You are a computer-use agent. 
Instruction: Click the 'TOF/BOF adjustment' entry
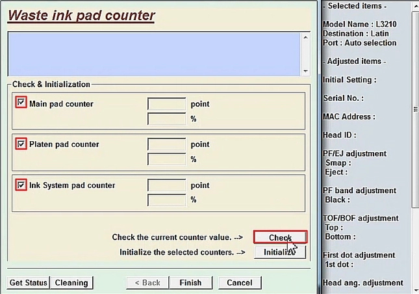click(361, 219)
